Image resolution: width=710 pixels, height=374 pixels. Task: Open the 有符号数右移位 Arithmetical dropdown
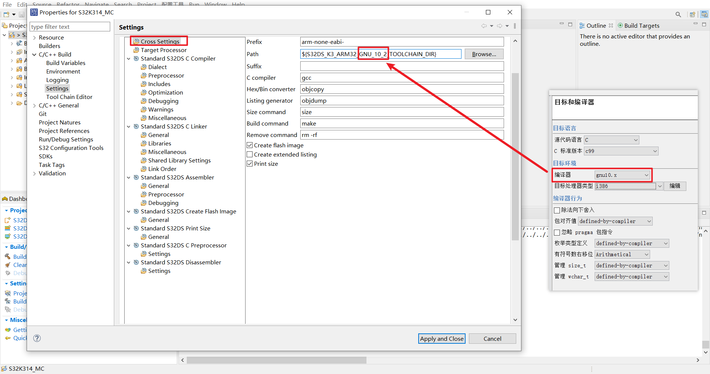pos(622,254)
